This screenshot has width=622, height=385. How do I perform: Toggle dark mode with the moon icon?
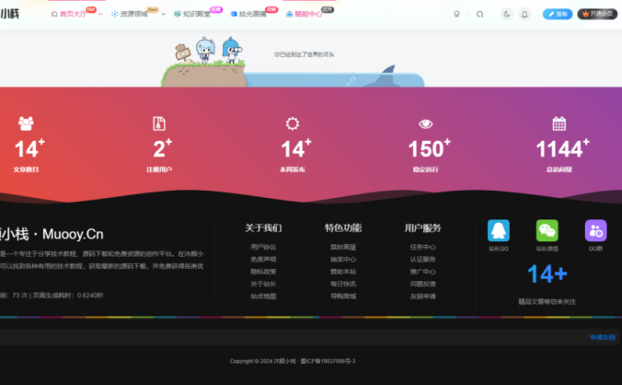(x=507, y=15)
